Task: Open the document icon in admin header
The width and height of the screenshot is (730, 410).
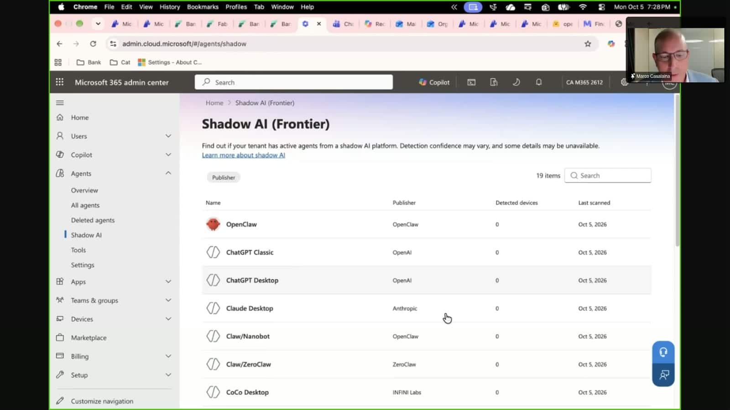Action: [x=494, y=82]
